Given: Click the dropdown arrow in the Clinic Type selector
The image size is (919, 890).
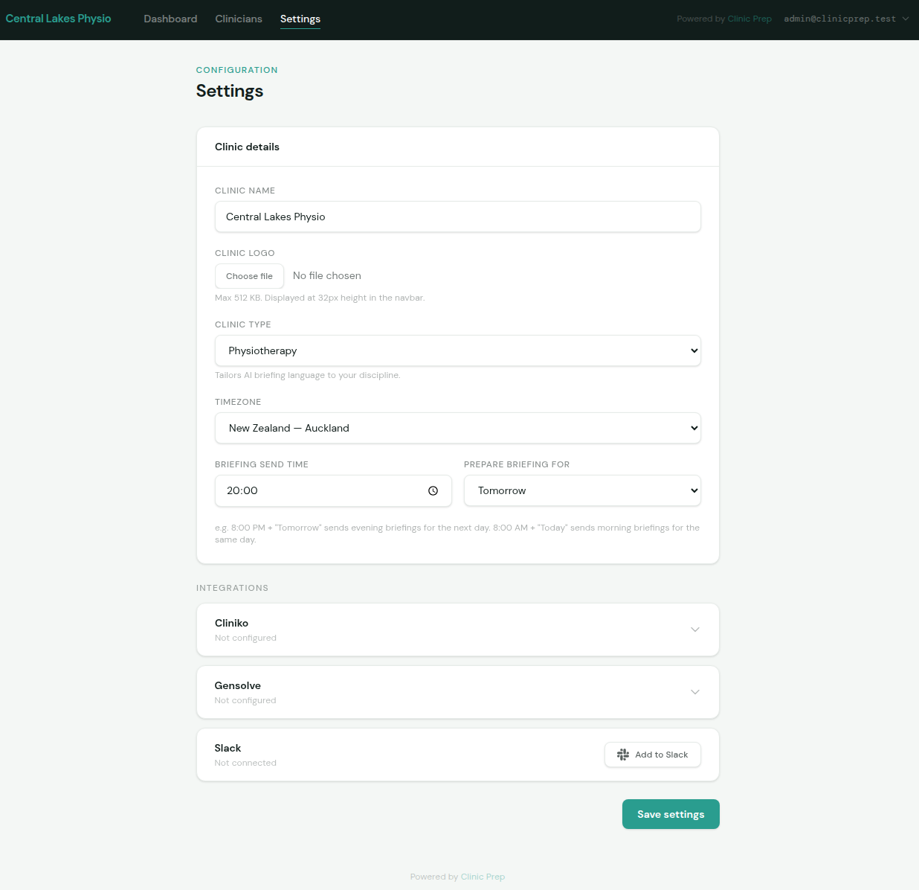Looking at the screenshot, I should click(x=693, y=350).
